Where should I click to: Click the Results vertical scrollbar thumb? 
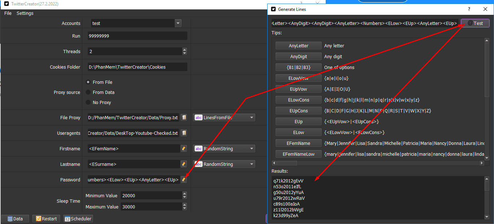click(x=487, y=186)
